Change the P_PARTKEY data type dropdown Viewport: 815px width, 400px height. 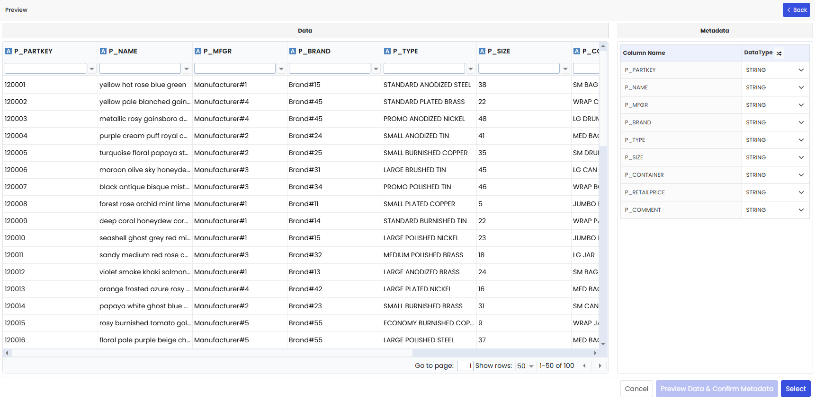[x=775, y=70]
